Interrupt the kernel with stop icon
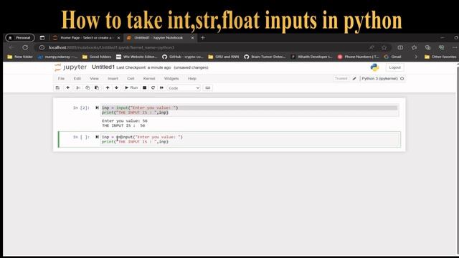 click(x=145, y=87)
